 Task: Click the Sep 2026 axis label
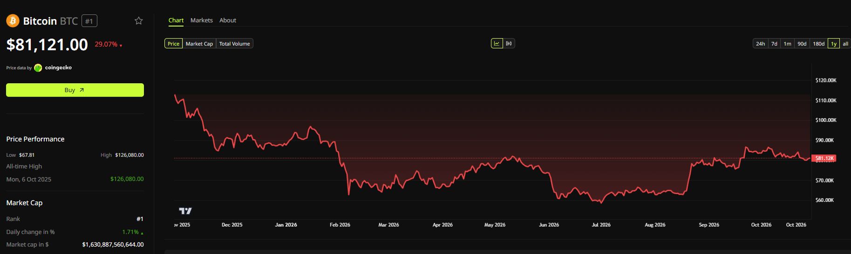pyautogui.click(x=709, y=225)
